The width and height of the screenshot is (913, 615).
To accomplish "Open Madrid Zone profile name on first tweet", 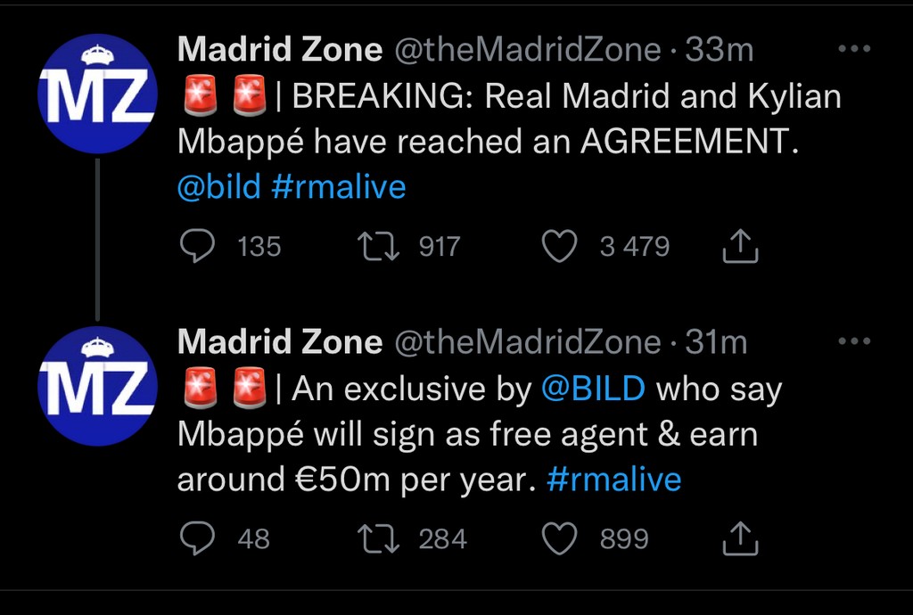I will [280, 50].
